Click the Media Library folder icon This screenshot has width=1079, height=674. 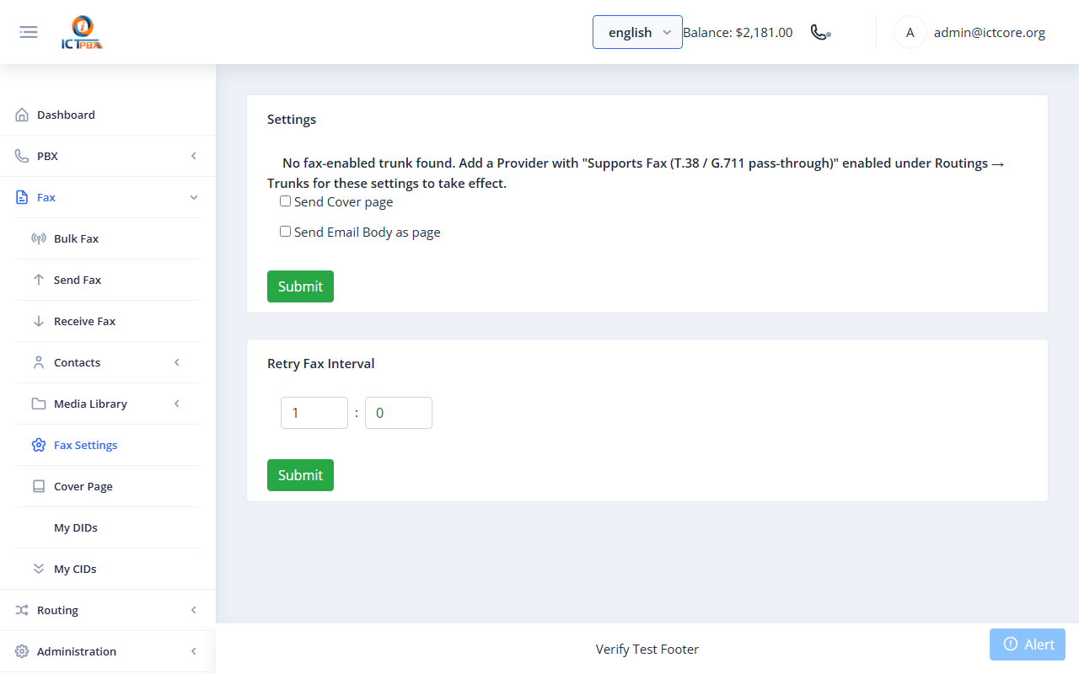pos(39,404)
